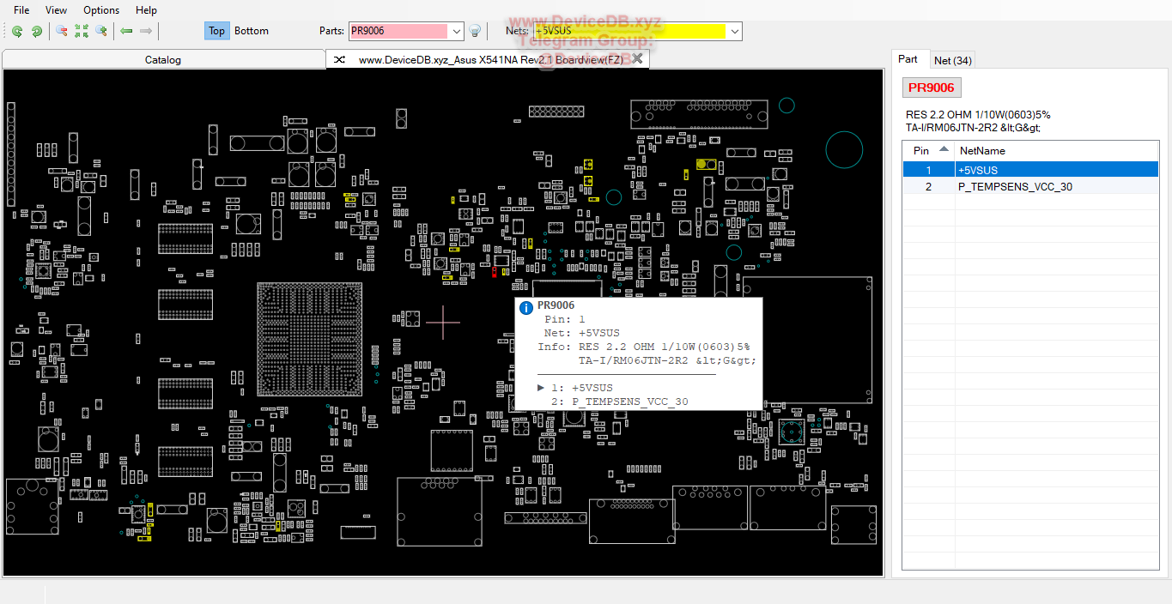The width and height of the screenshot is (1172, 604).
Task: Open the Nets dropdown list
Action: (x=734, y=31)
